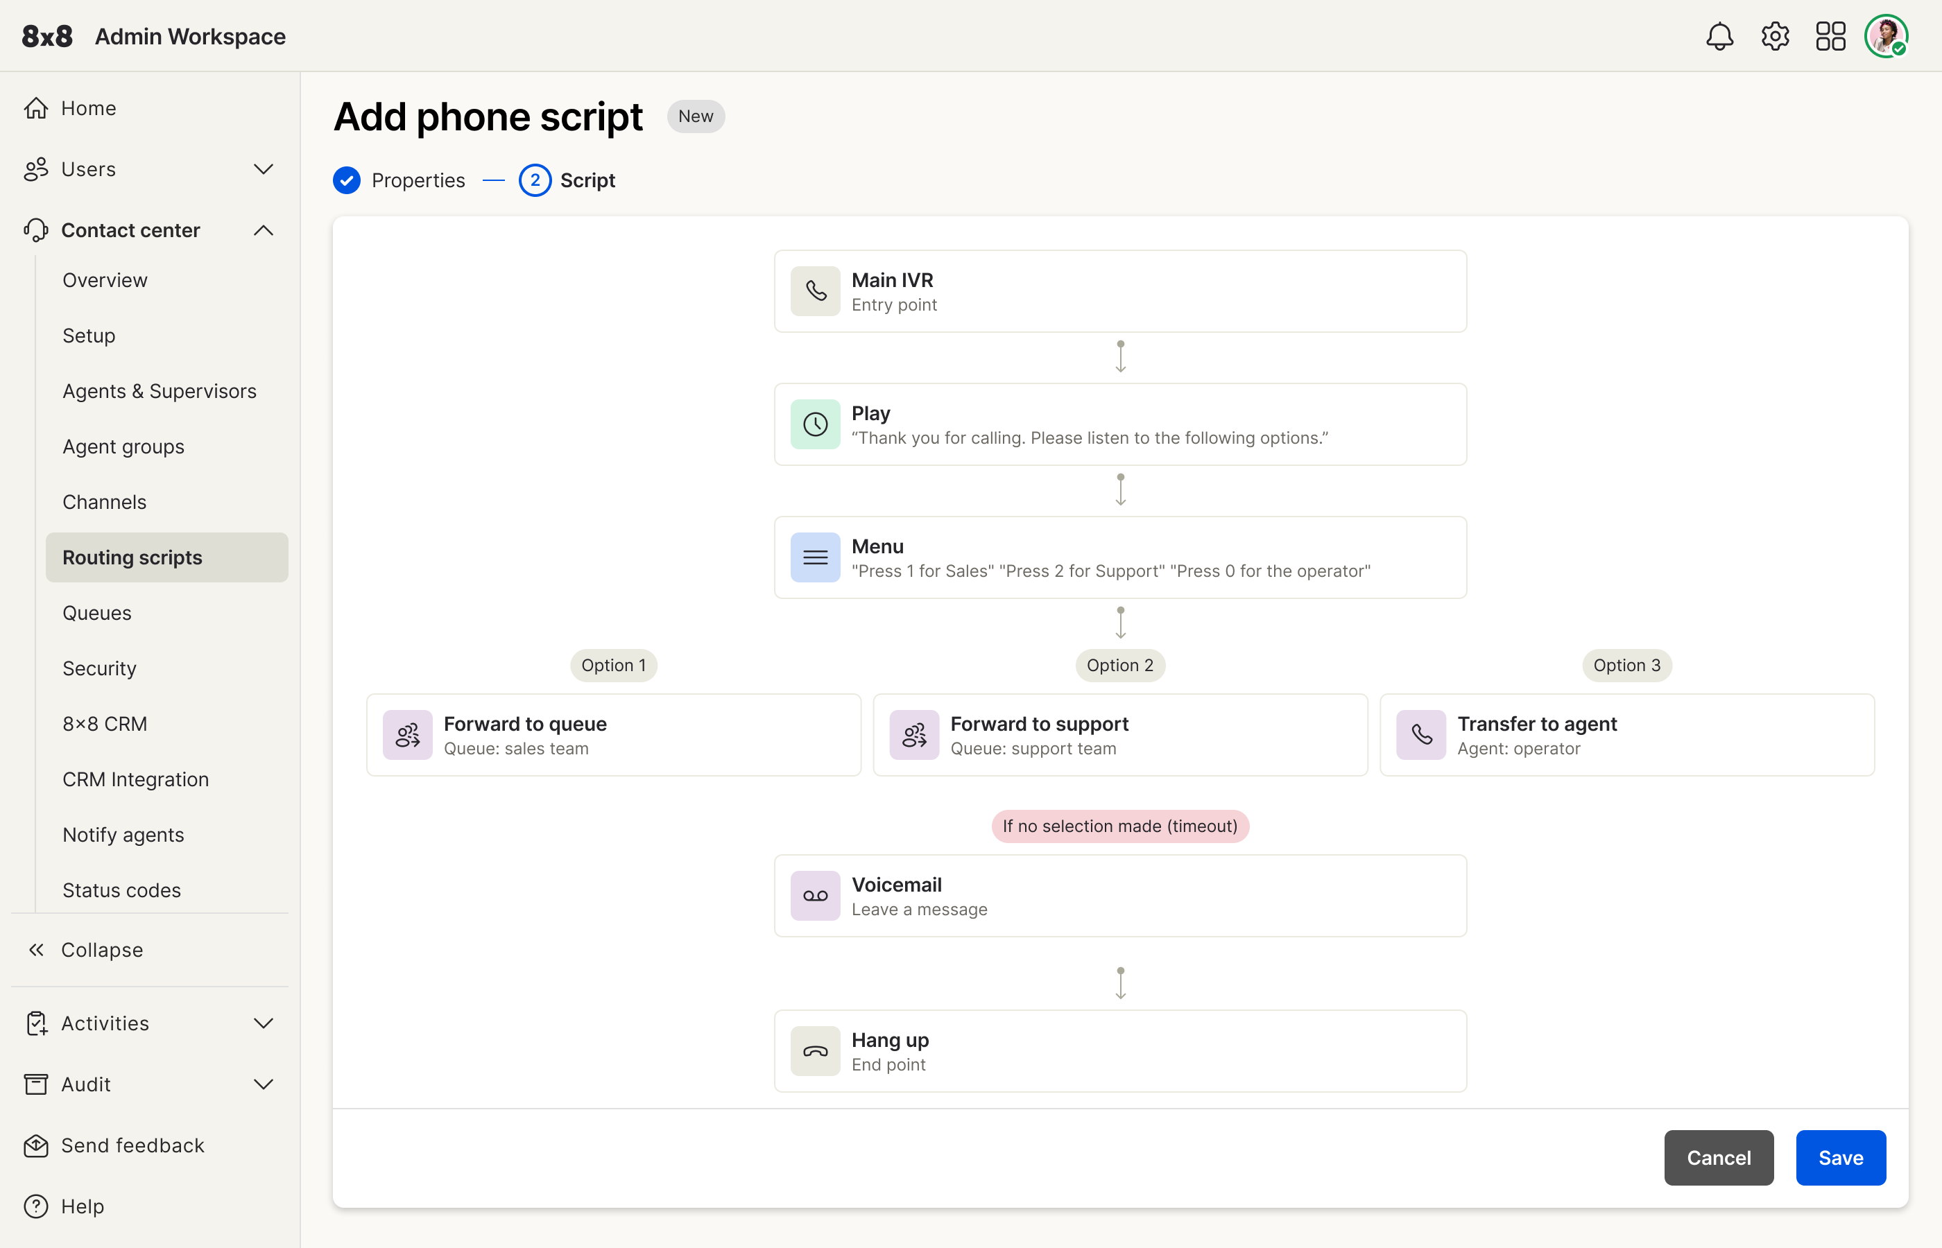Expand the Users section chevron
Image resolution: width=1942 pixels, height=1248 pixels.
point(264,169)
